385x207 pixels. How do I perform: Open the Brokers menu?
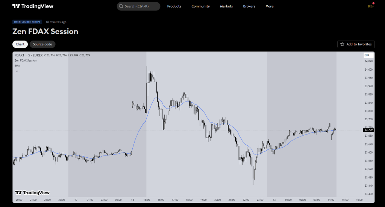(x=249, y=6)
